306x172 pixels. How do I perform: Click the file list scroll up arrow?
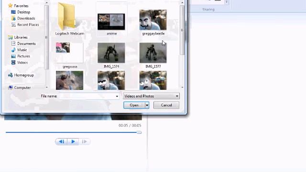tap(182, 2)
